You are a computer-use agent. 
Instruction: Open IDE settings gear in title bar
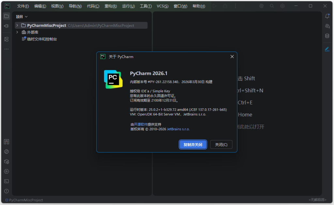point(282,6)
